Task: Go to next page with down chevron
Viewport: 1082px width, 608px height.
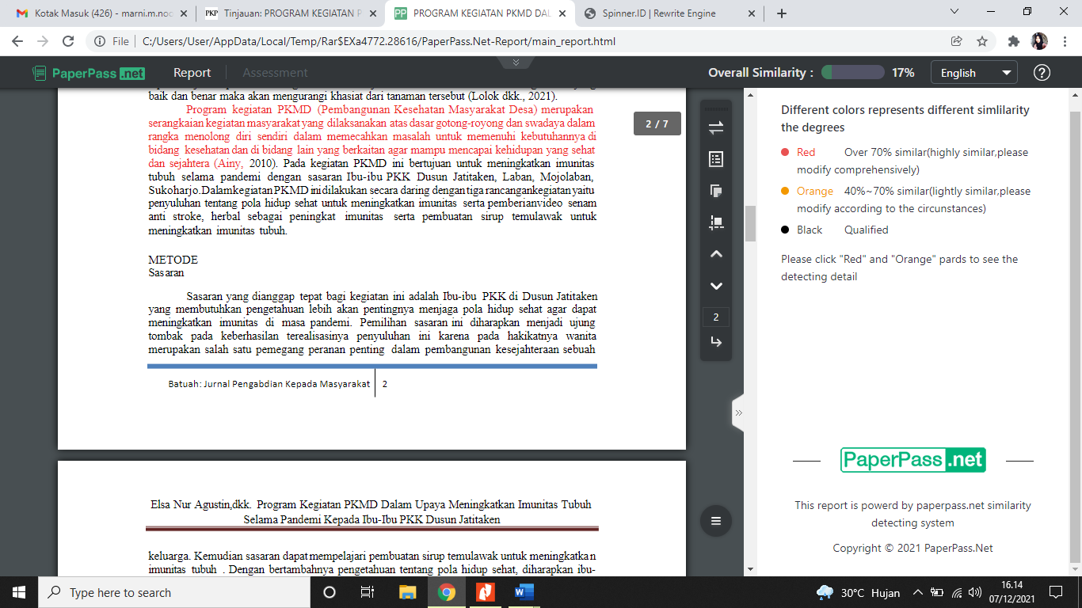Action: coord(716,286)
